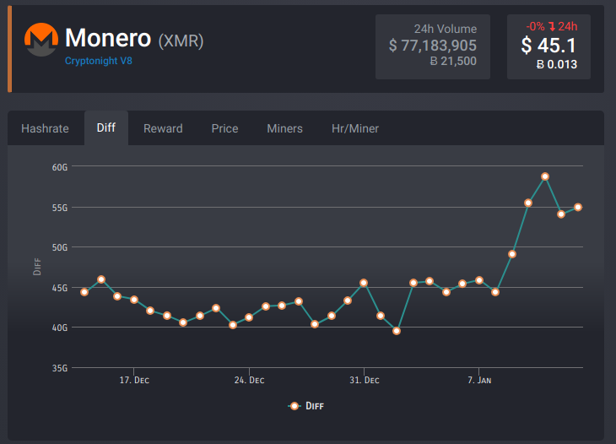
Task: Click the 31. Dec axis label
Action: point(365,380)
